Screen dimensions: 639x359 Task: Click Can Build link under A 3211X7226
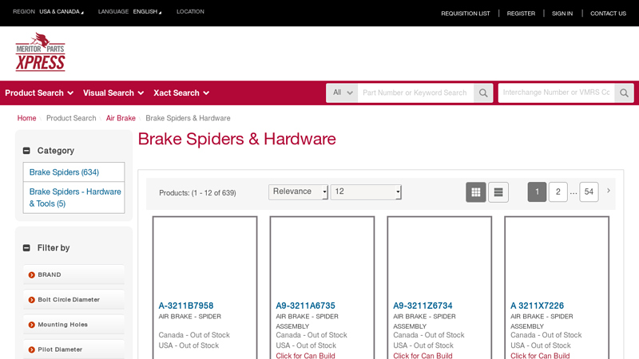click(x=540, y=355)
